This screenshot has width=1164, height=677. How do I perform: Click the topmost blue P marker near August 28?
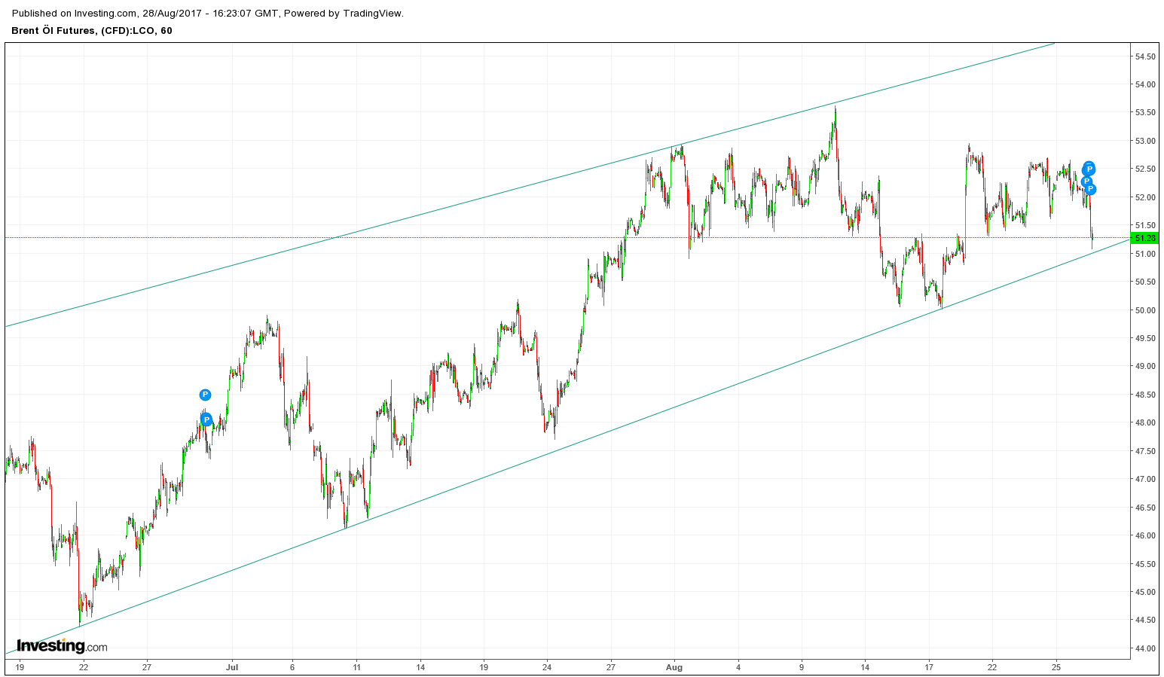(1089, 169)
